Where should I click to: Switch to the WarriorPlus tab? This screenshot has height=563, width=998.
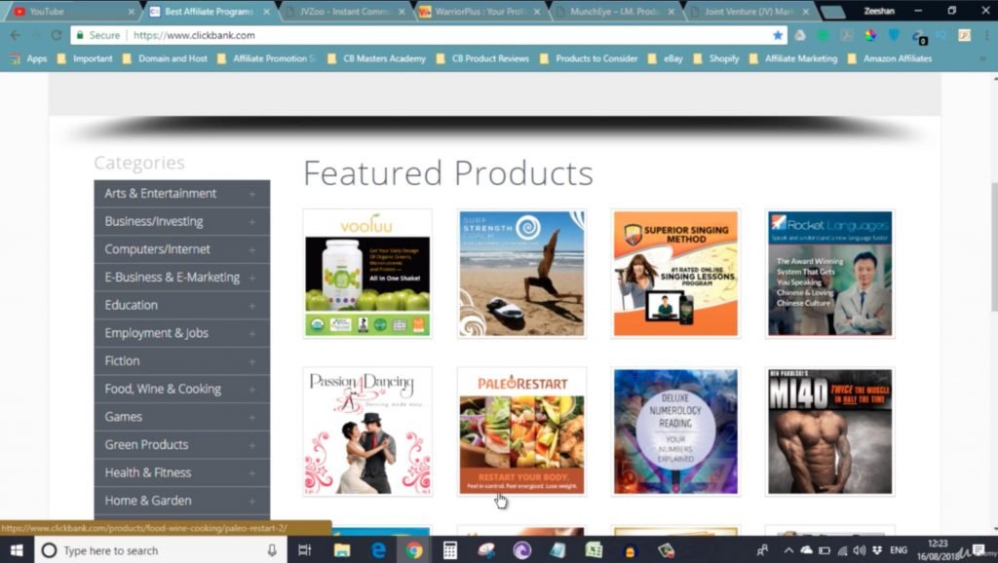click(480, 12)
